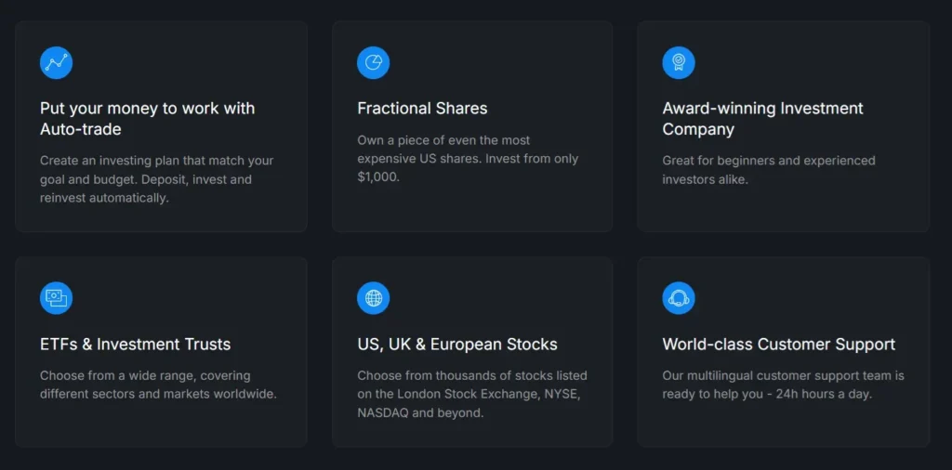The width and height of the screenshot is (952, 470).
Task: Click the text mentioning NASDAQ and beyond
Action: tap(420, 412)
